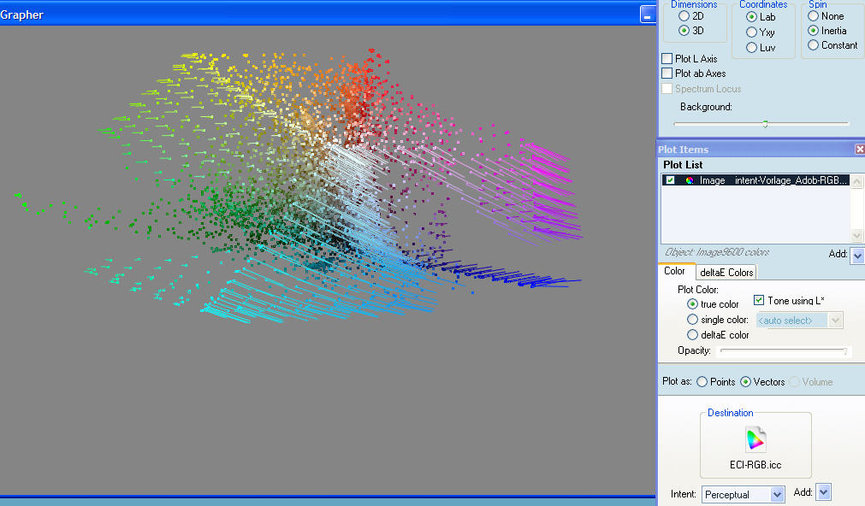
Task: Set Spin to Constant
Action: (x=813, y=45)
